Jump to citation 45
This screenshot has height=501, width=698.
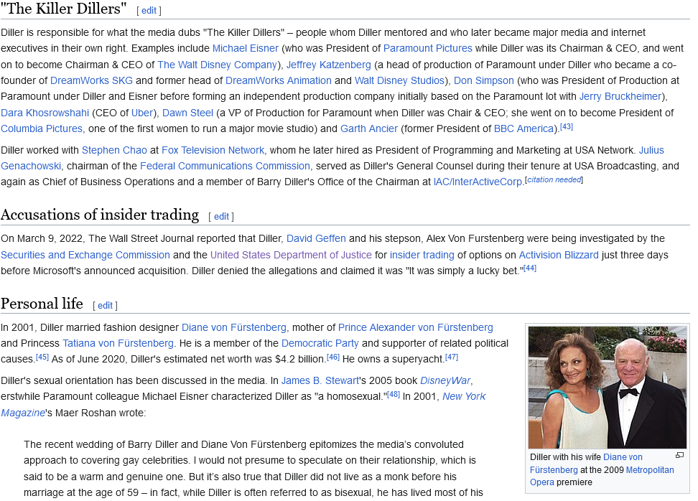click(x=42, y=357)
